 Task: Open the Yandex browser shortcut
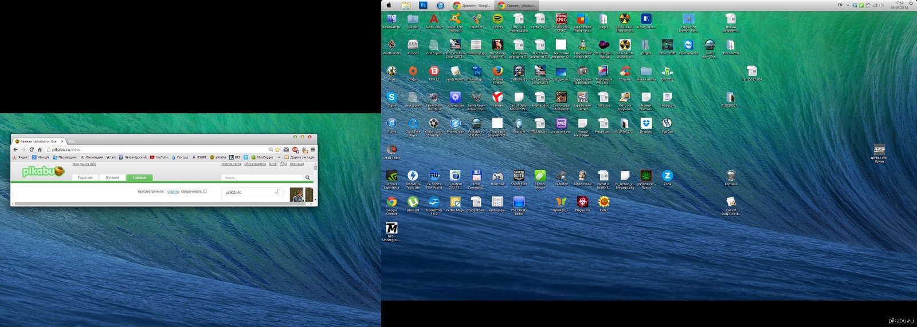coord(497,99)
